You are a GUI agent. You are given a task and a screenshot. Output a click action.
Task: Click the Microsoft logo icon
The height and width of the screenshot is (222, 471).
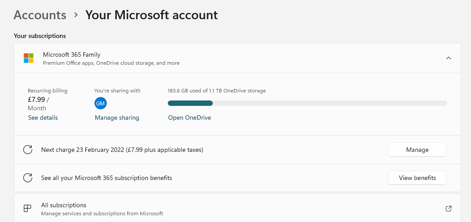click(29, 58)
